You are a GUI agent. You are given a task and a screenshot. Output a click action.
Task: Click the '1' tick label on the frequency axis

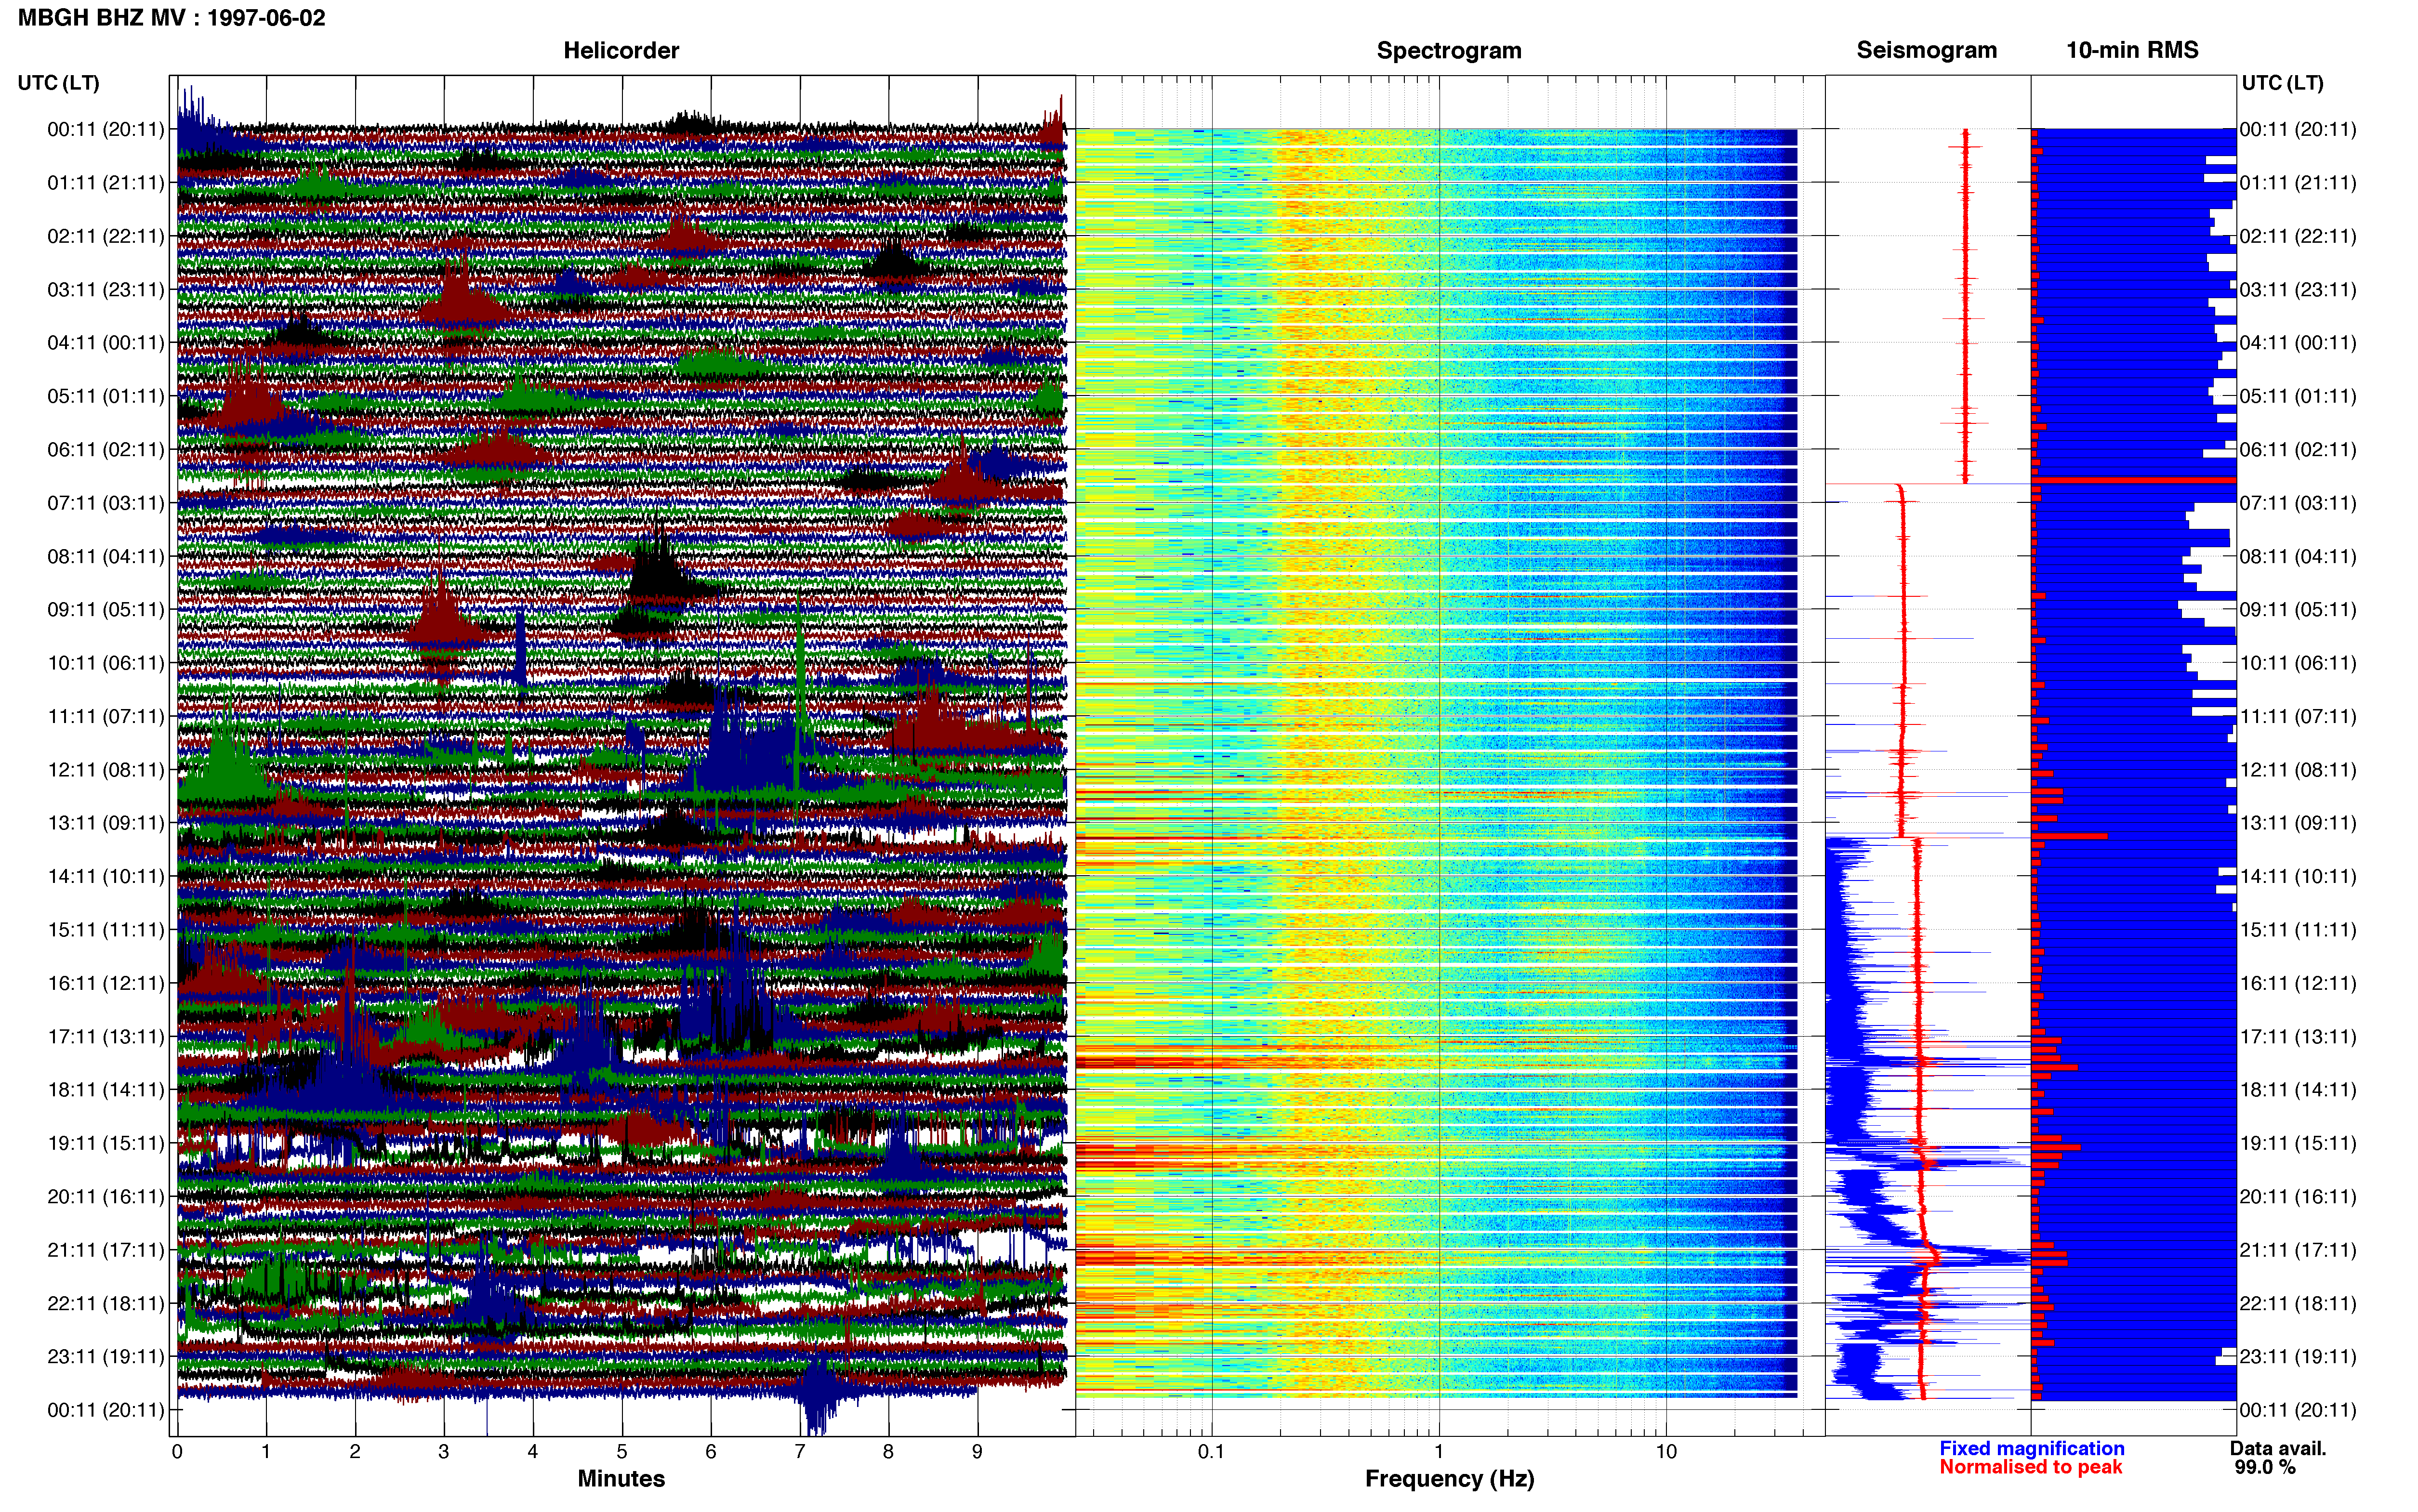tap(1439, 1451)
